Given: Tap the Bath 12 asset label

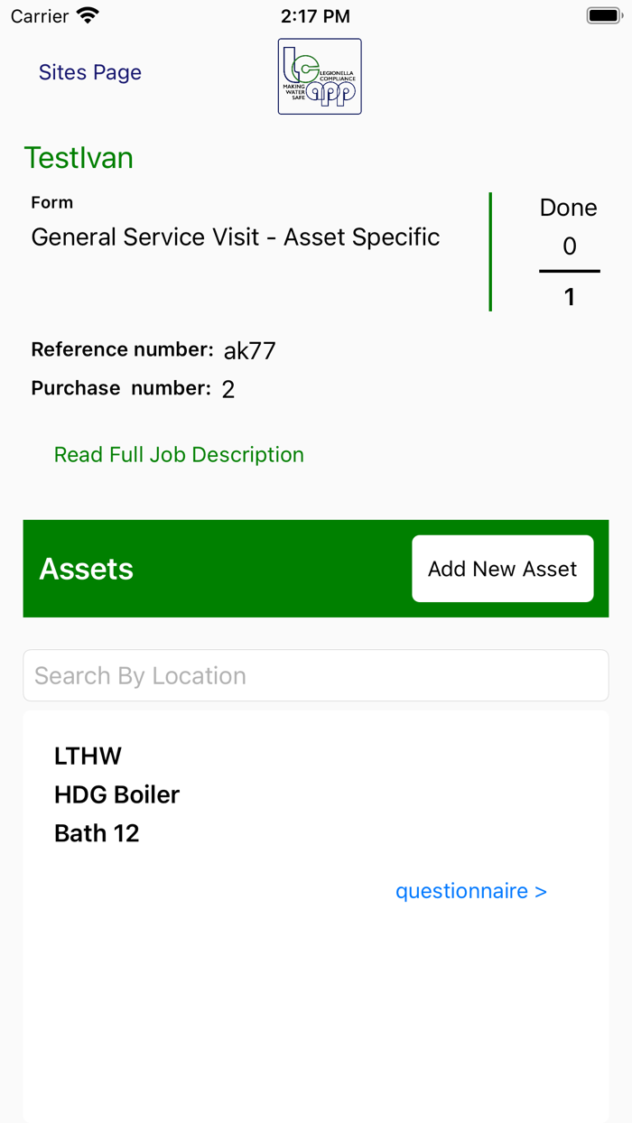Looking at the screenshot, I should tap(96, 833).
